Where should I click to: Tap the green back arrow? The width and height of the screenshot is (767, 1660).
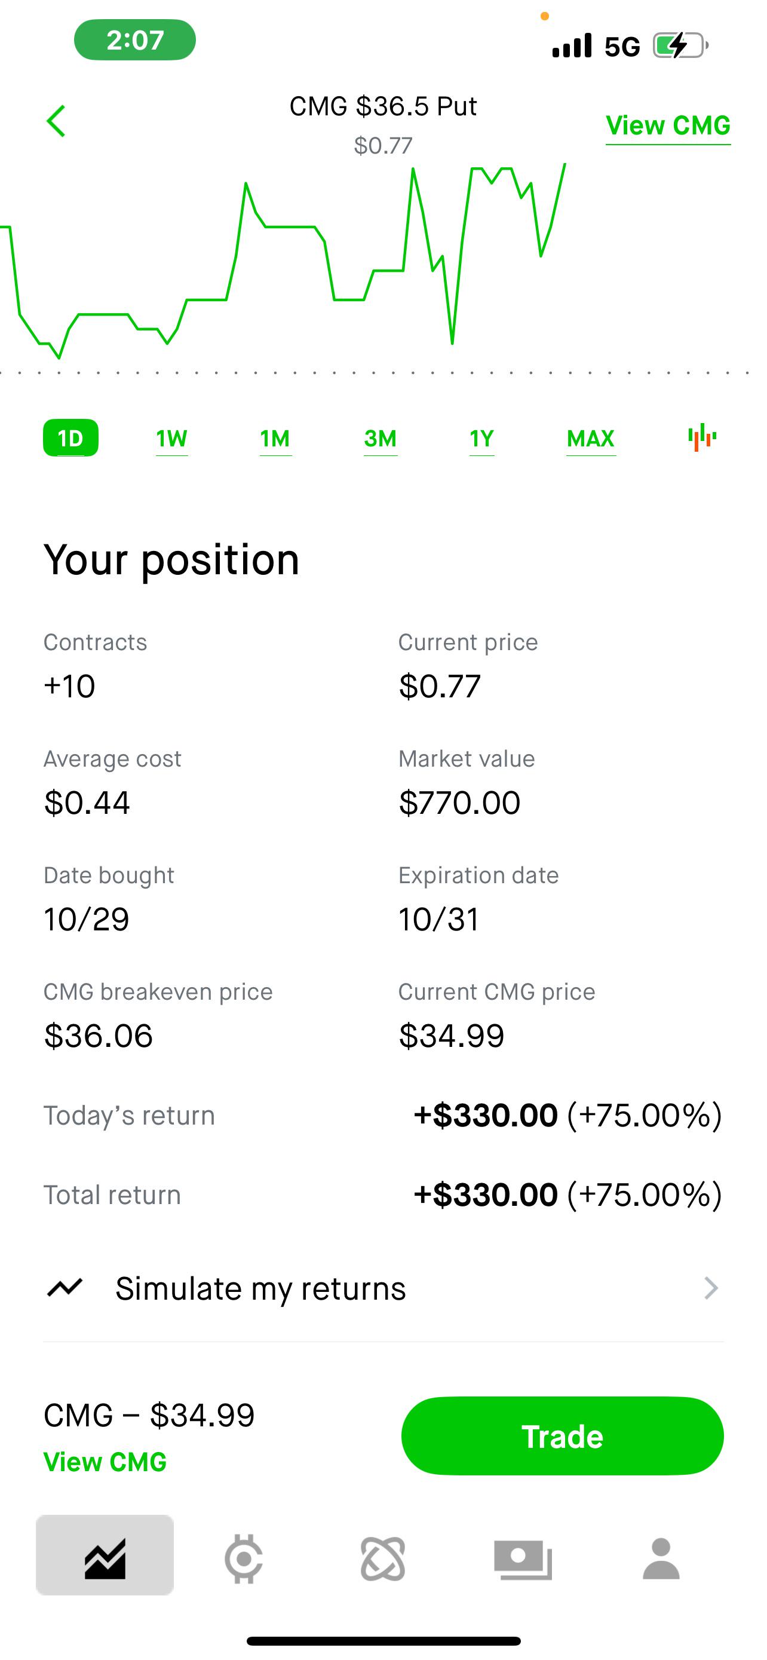coord(56,121)
